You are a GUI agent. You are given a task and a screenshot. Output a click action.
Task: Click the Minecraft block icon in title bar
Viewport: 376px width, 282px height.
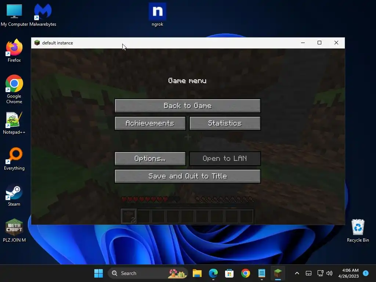(37, 43)
